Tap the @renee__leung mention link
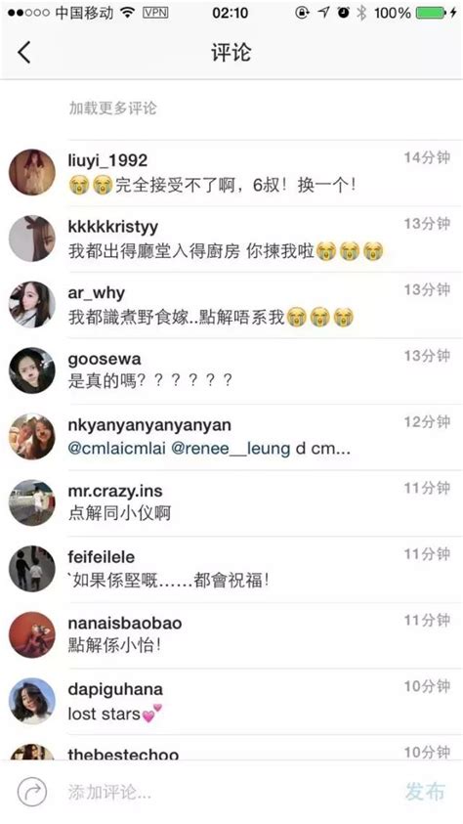Image resolution: width=463 pixels, height=824 pixels. (231, 449)
